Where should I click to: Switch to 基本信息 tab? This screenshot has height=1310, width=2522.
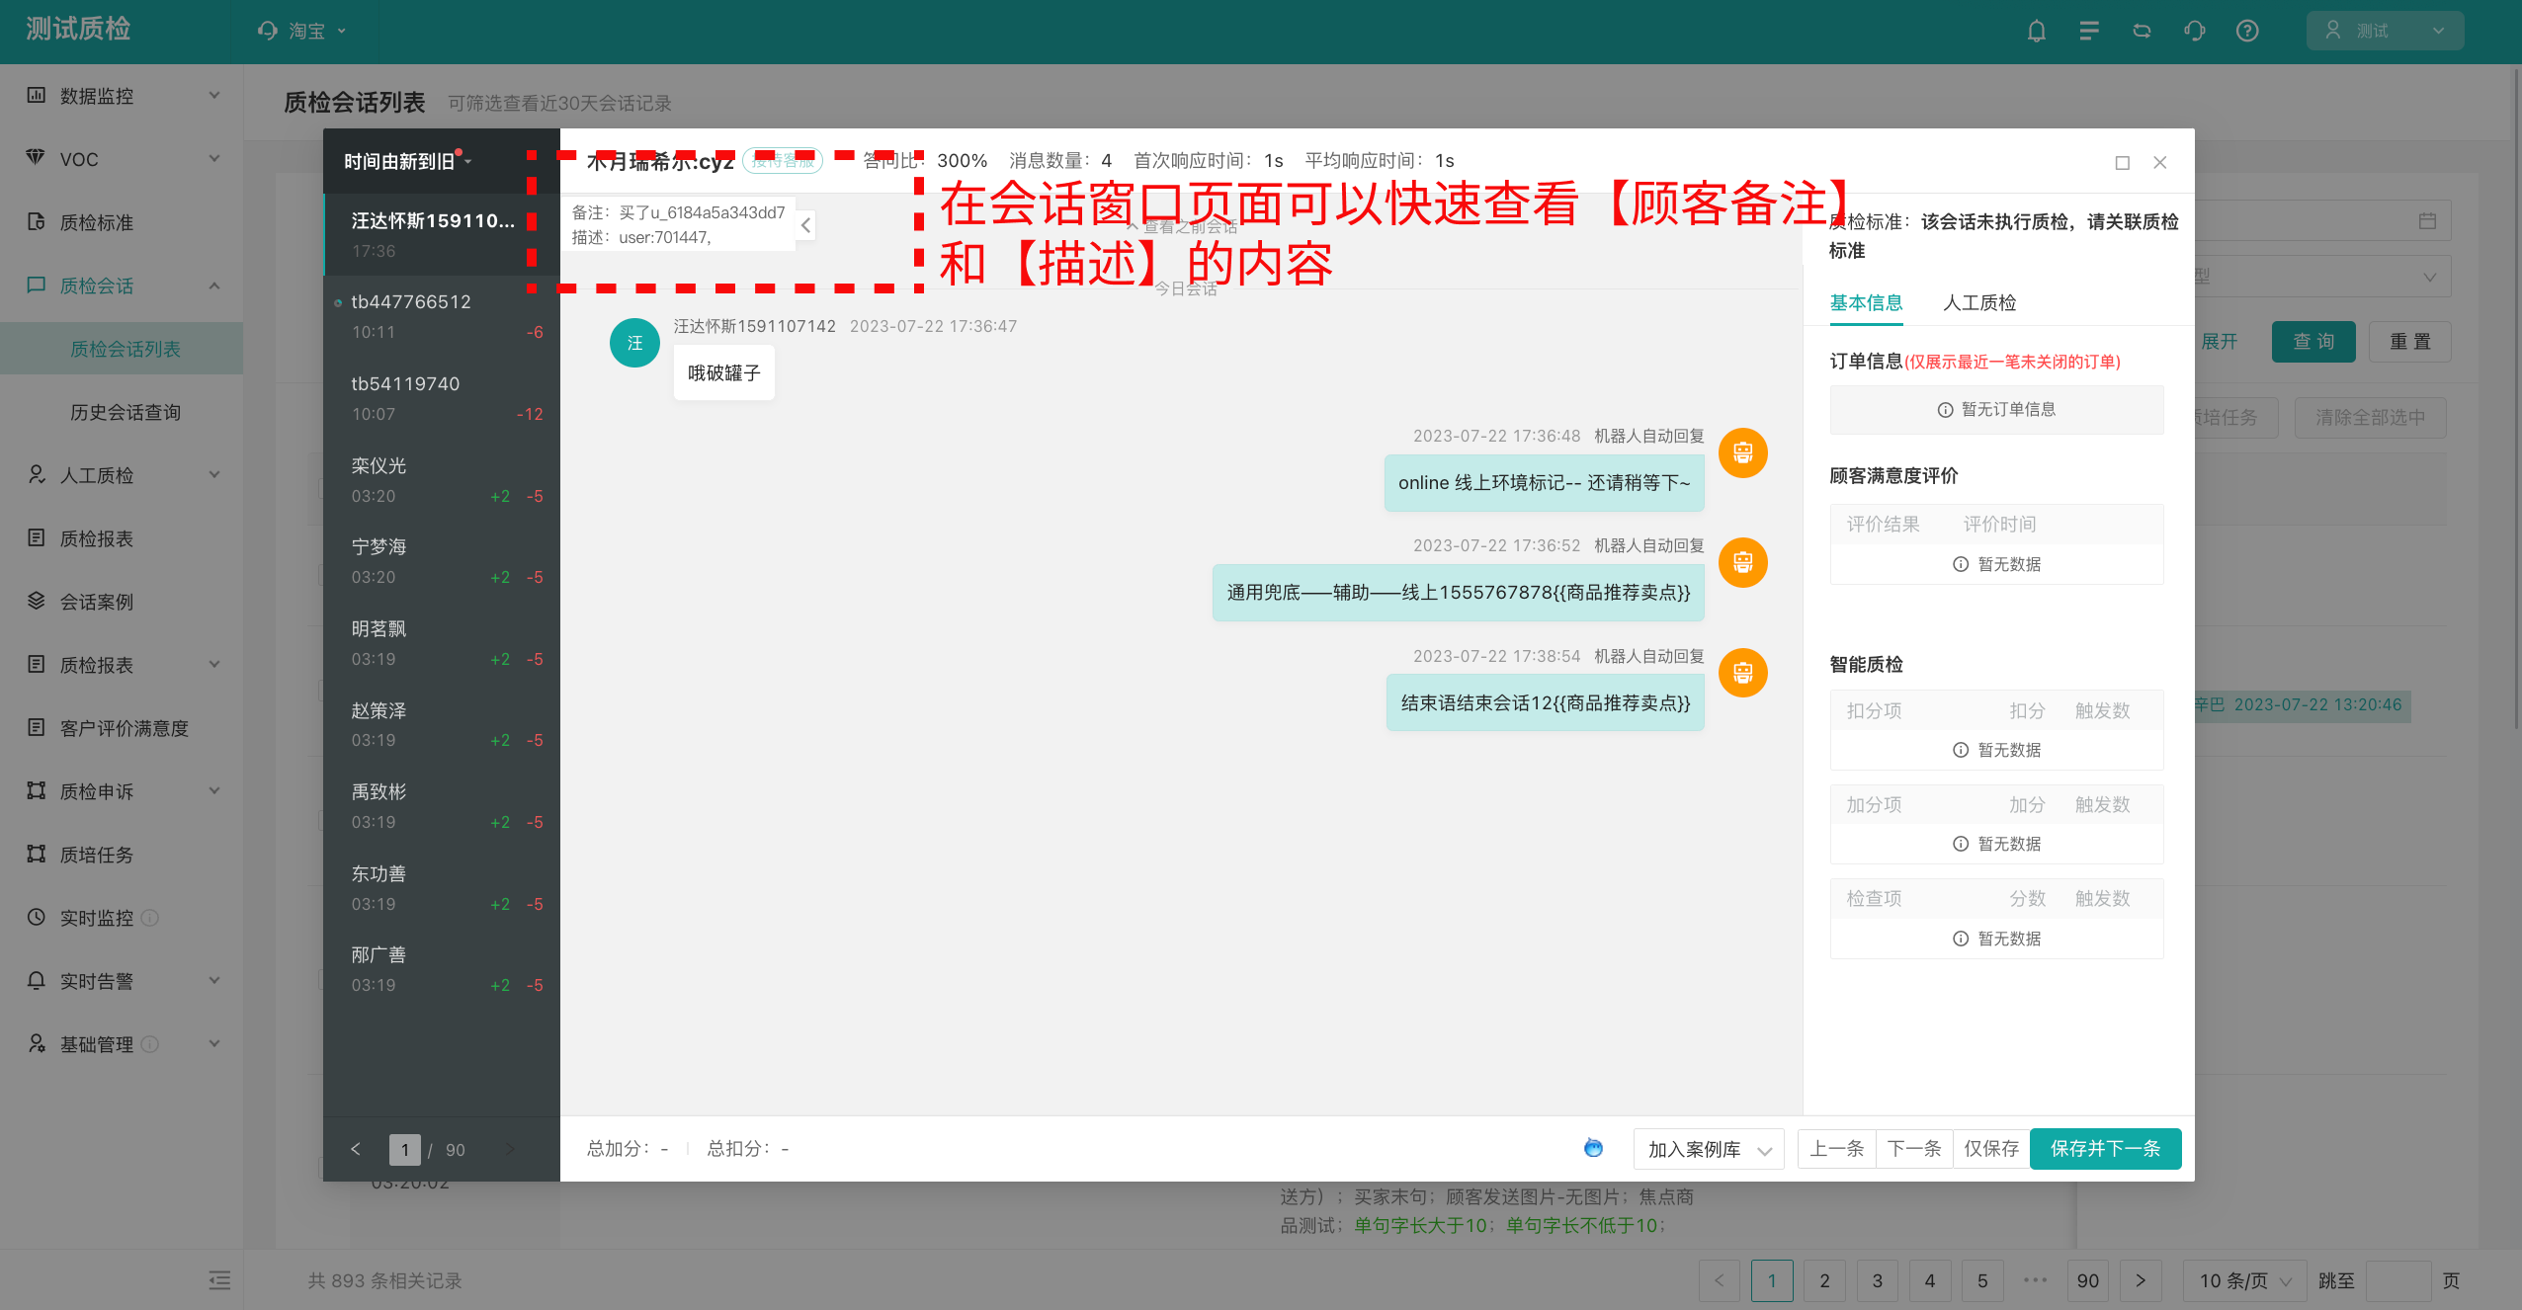coord(1866,303)
